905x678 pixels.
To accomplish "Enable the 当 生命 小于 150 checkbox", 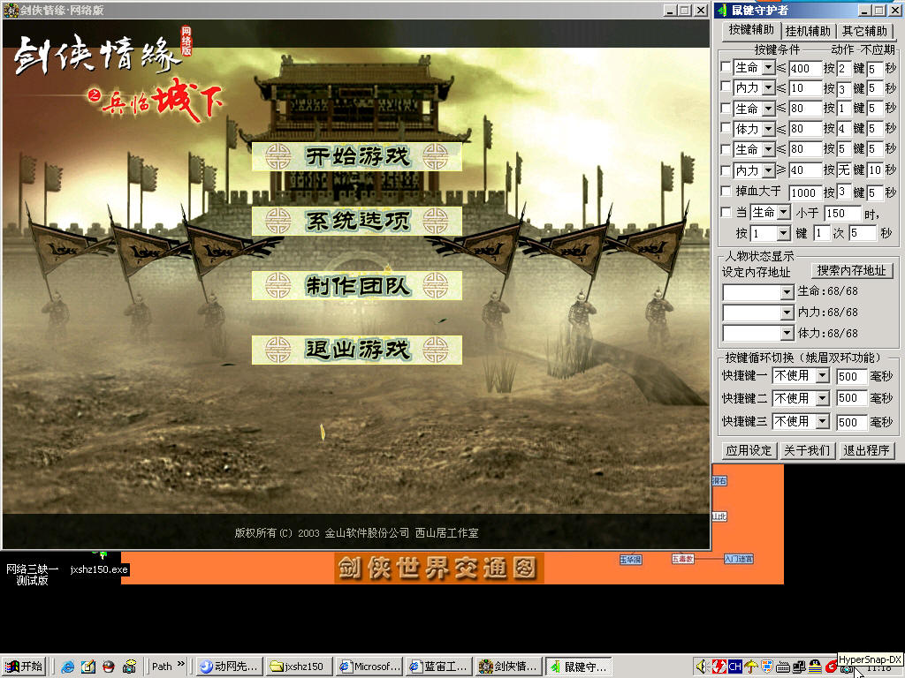I will coord(726,212).
